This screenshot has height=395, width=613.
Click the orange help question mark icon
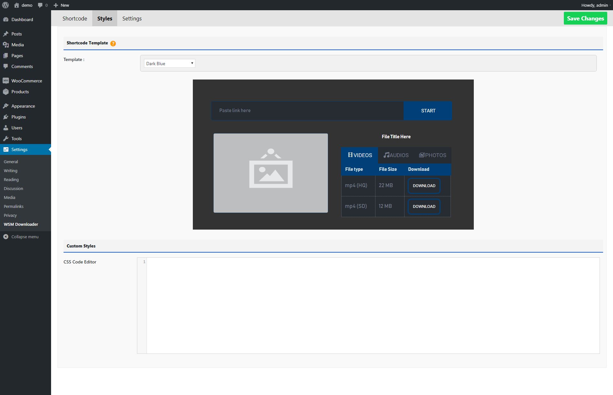click(113, 43)
